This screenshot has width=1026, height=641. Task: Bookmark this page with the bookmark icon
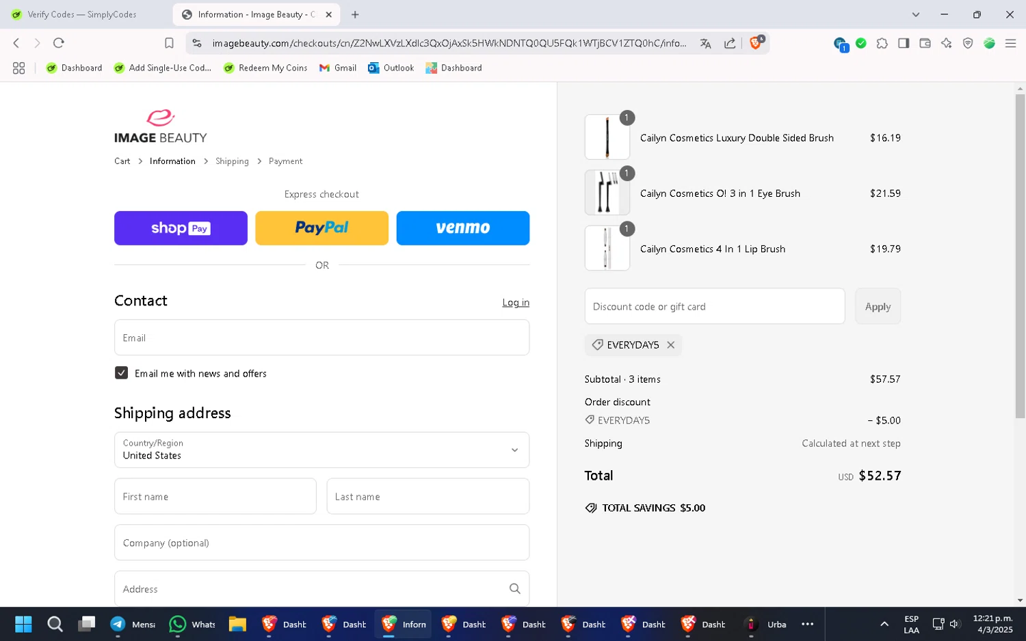(x=169, y=43)
